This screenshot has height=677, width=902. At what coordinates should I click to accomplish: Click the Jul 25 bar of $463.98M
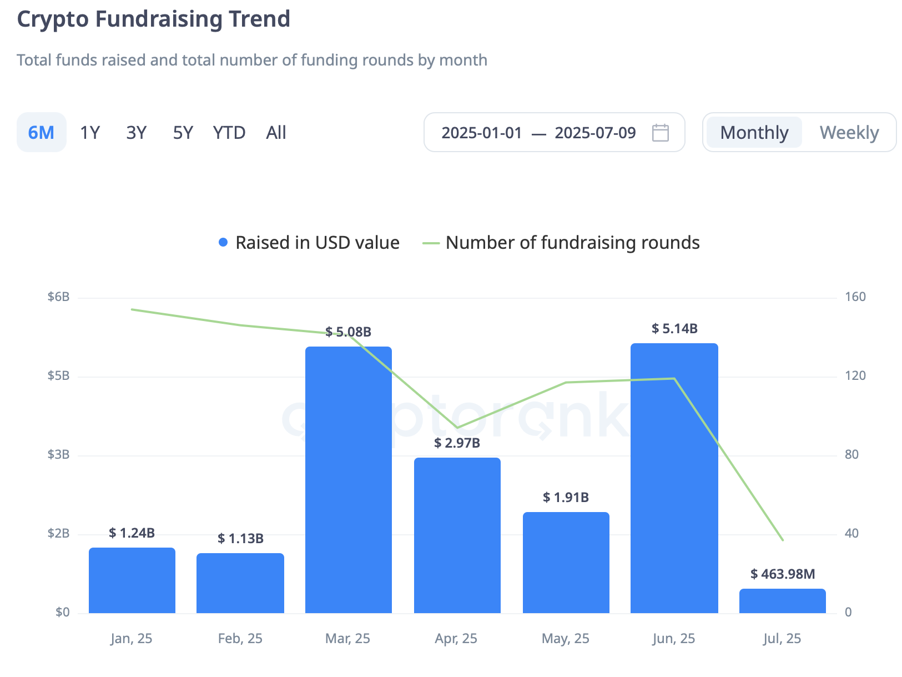click(x=783, y=601)
